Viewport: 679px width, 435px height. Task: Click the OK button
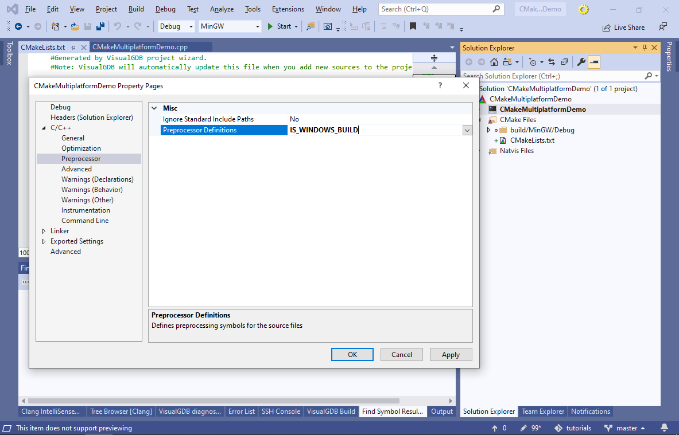[352, 355]
